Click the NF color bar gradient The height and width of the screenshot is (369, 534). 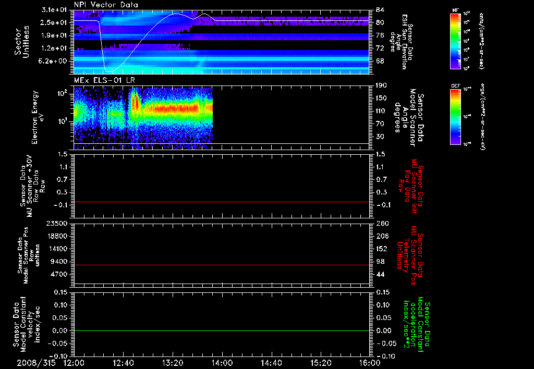coord(455,41)
